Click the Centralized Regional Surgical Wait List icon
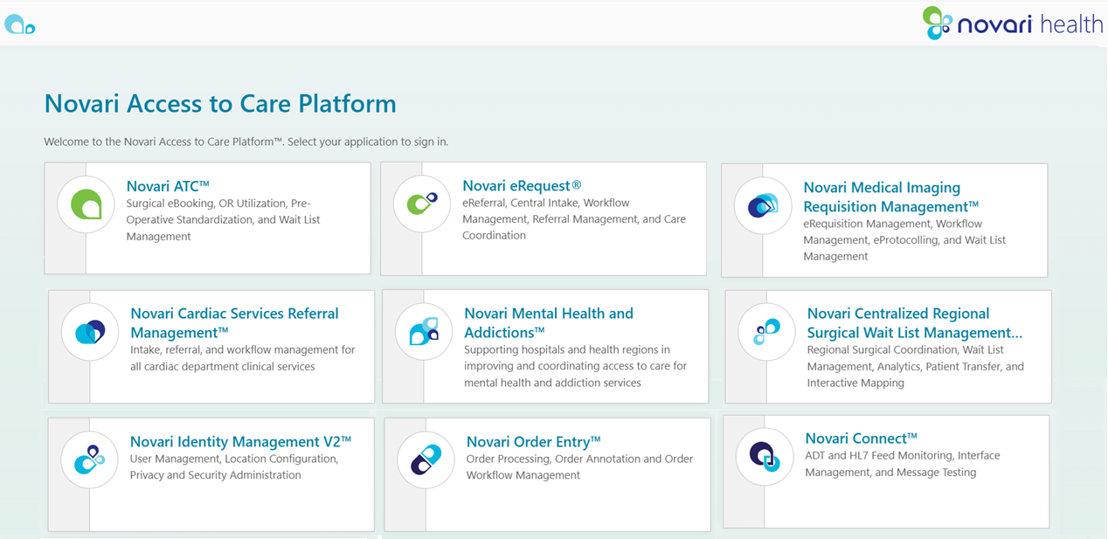Image resolution: width=1108 pixels, height=539 pixels. (766, 332)
